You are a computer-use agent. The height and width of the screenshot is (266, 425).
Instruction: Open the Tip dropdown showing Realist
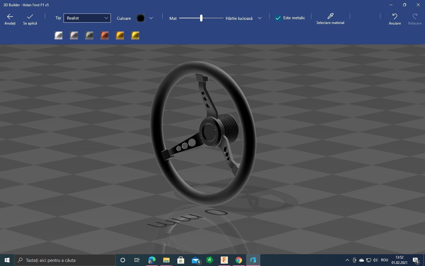click(x=87, y=18)
